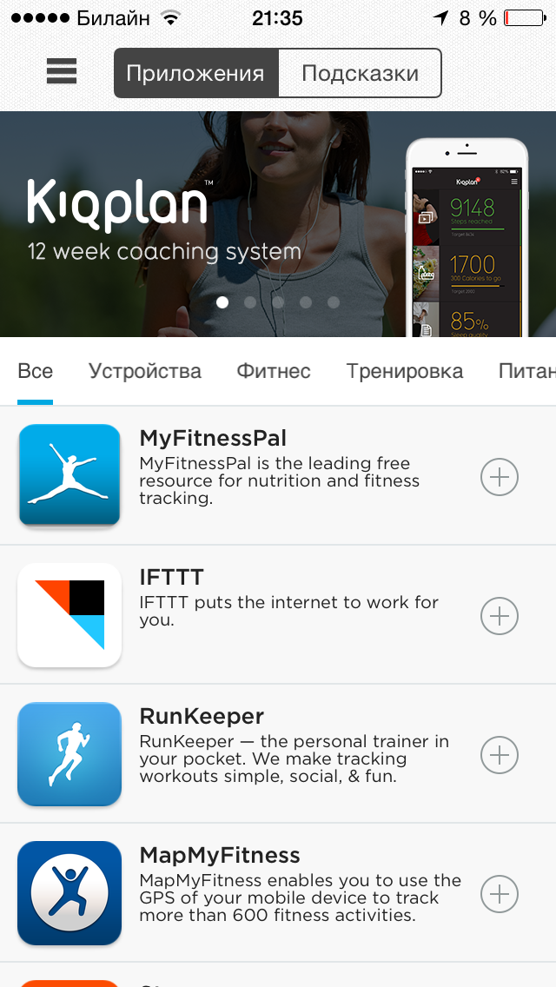Viewport: 556px width, 987px height.
Task: Tap the RunKeeper app icon
Action: (x=69, y=754)
